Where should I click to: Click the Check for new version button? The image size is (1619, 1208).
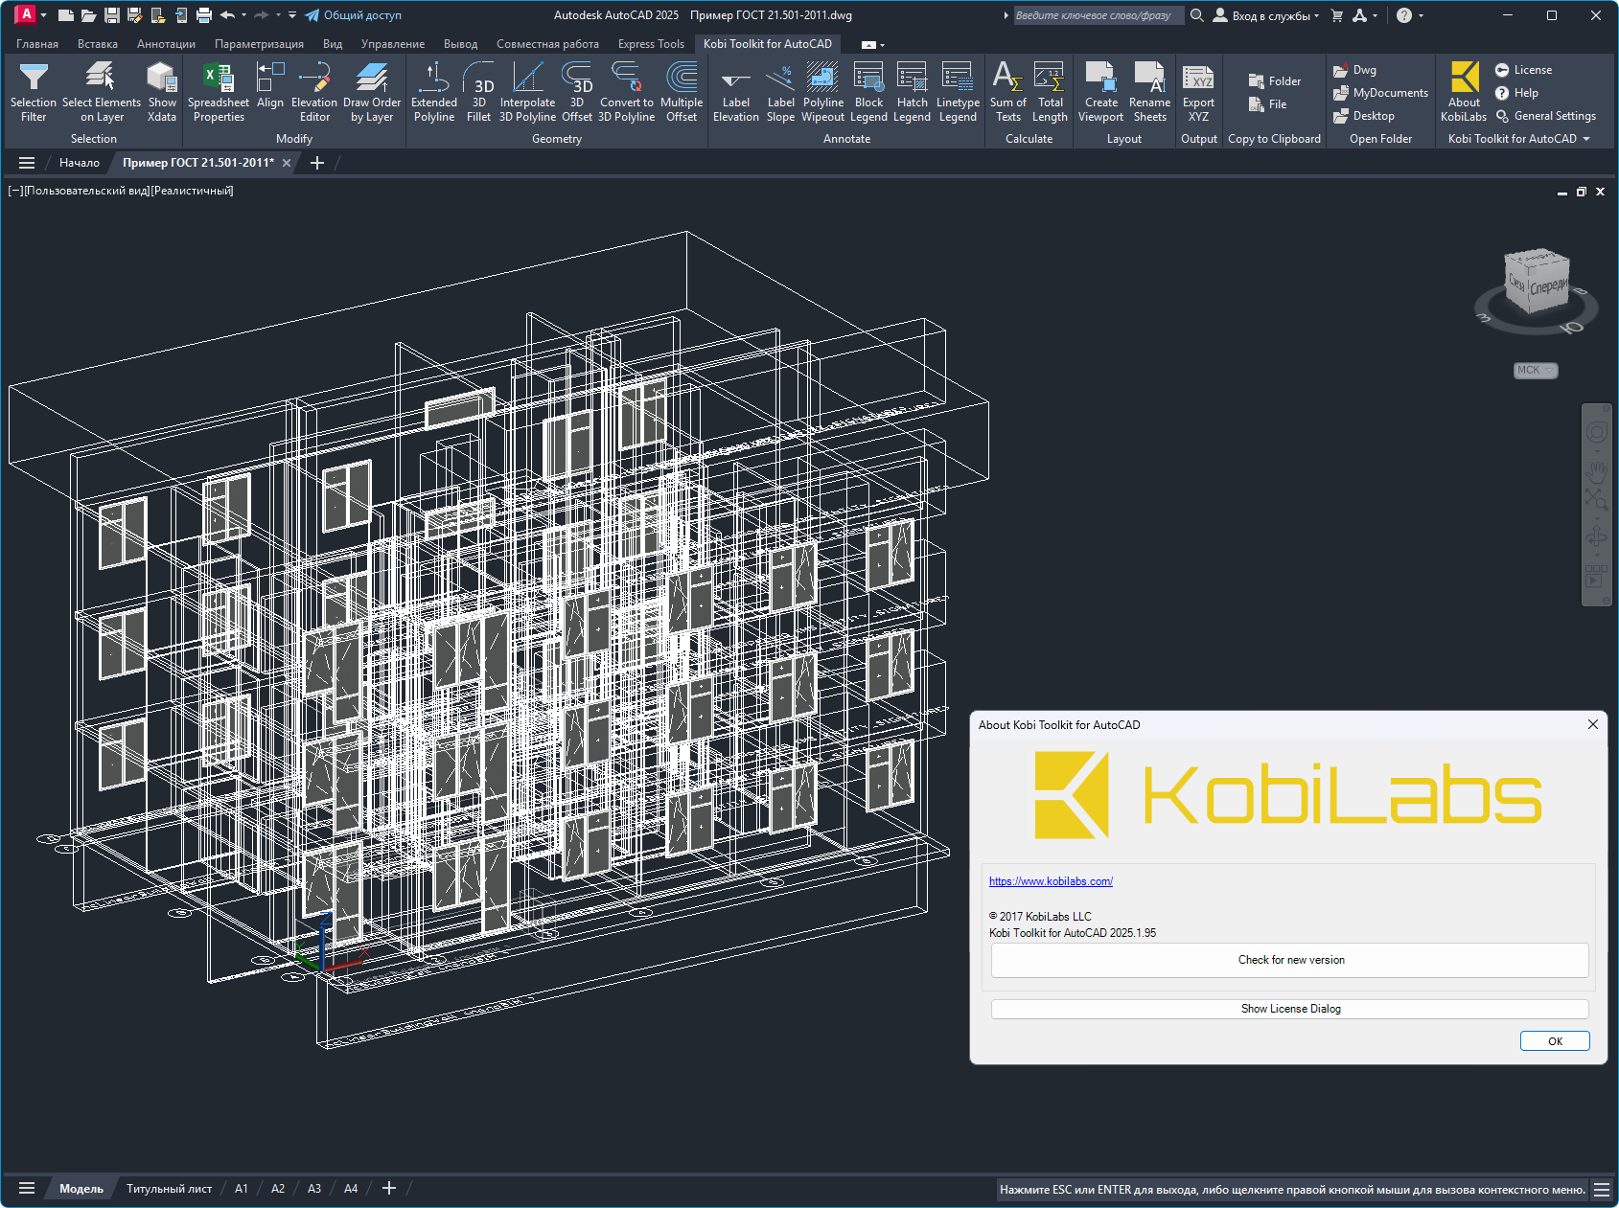tap(1289, 960)
